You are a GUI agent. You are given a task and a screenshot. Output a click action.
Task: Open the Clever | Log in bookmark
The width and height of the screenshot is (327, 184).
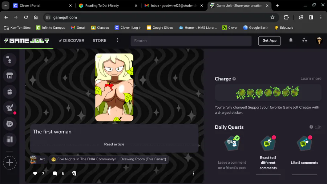(128, 28)
